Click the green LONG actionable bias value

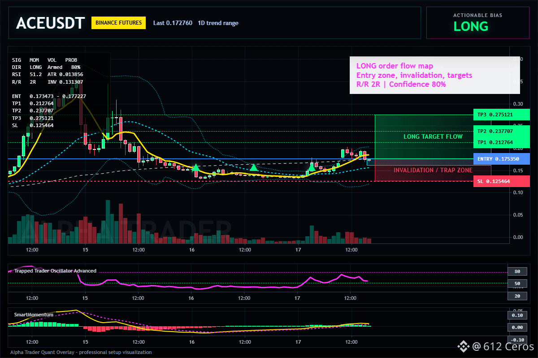tap(471, 26)
